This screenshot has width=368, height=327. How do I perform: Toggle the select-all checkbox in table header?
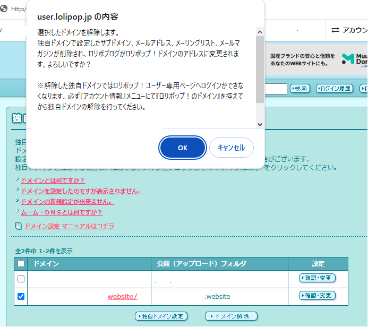(21, 263)
